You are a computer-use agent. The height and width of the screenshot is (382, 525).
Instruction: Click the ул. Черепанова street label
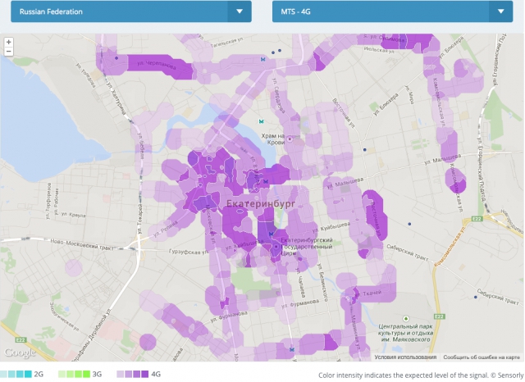[x=157, y=65]
